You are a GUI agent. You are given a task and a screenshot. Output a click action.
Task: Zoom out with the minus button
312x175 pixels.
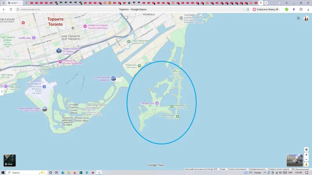pyautogui.click(x=307, y=159)
